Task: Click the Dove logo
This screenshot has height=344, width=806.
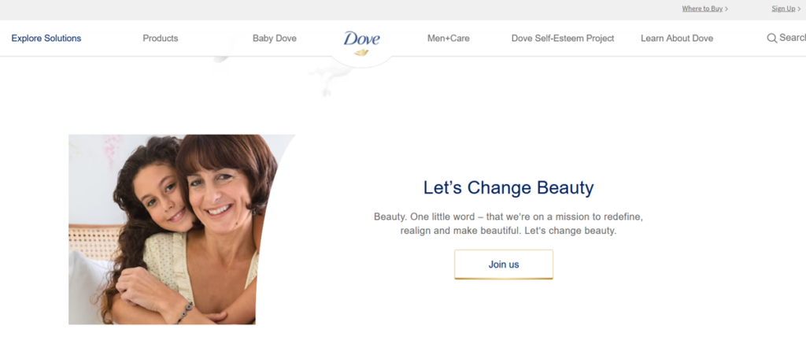Action: pos(361,39)
